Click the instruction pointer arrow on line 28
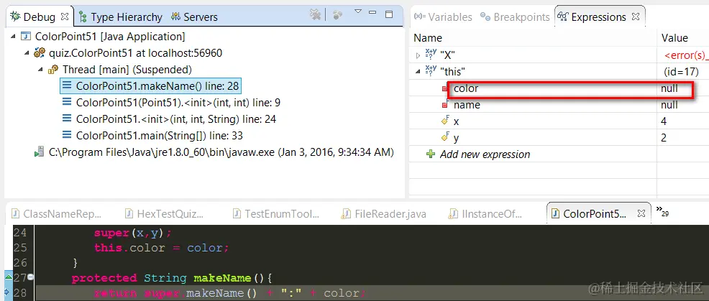Image resolution: width=709 pixels, height=301 pixels. tap(8, 292)
